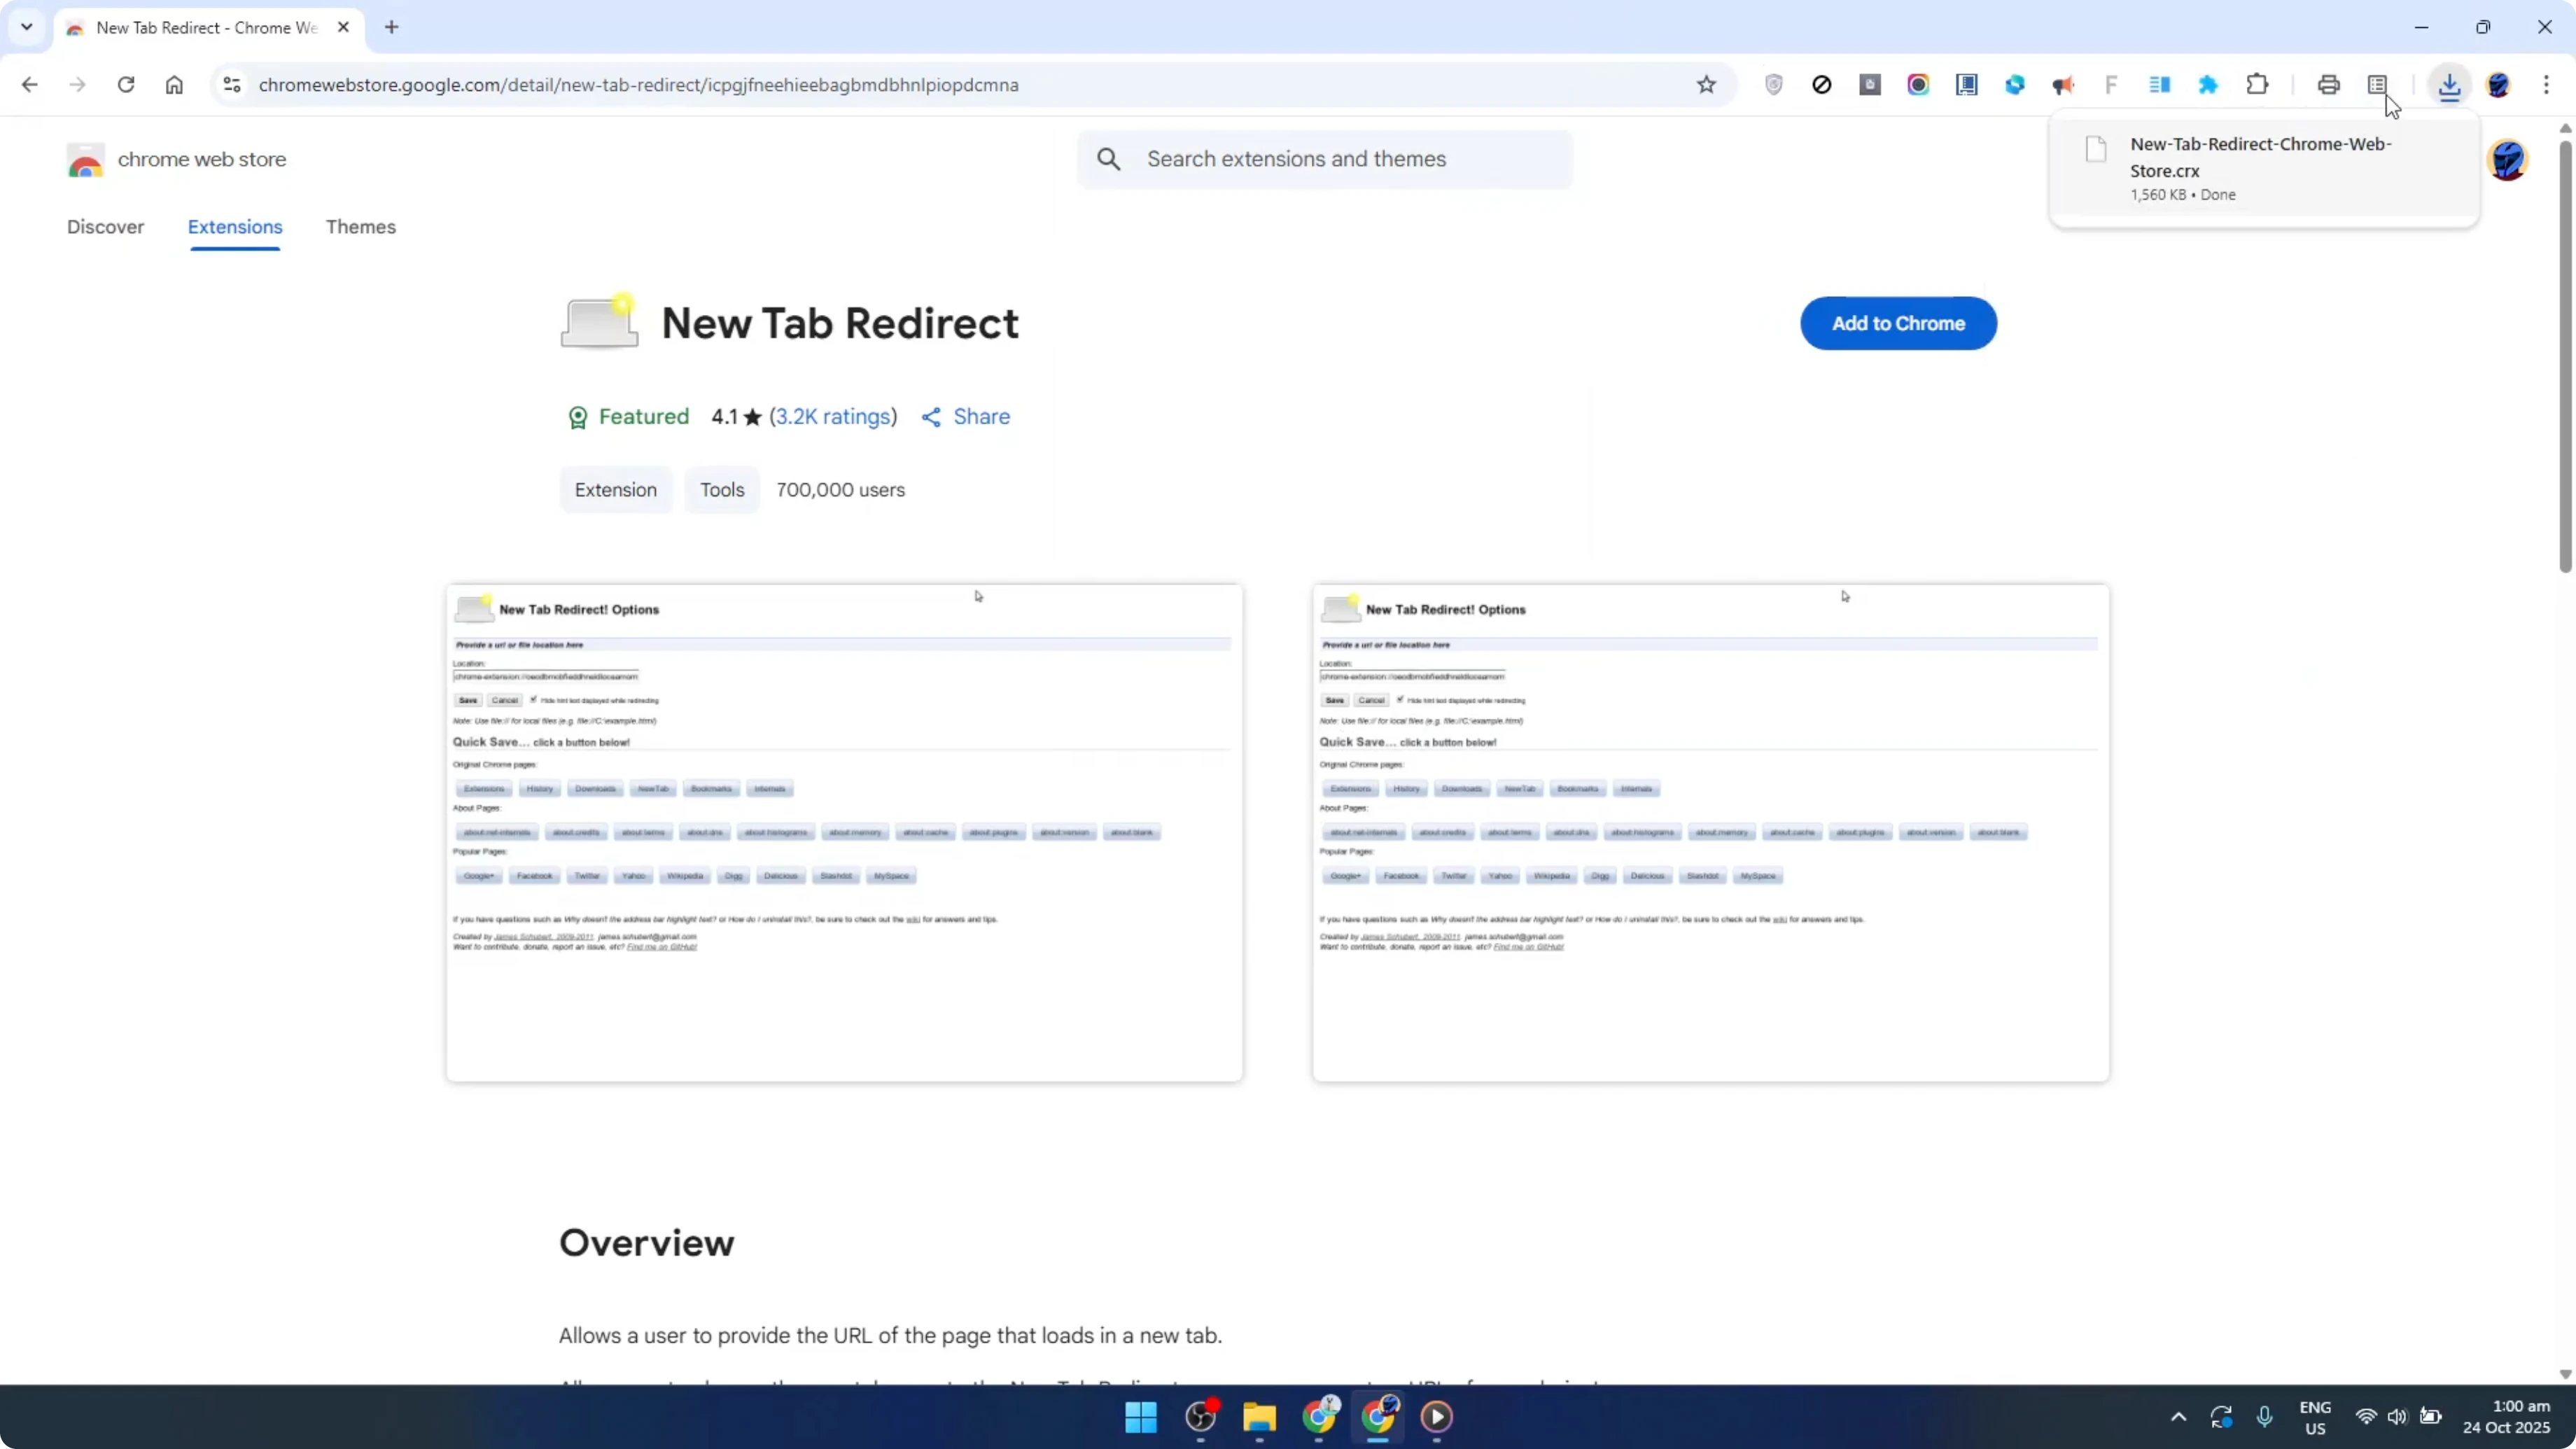Click the Add to Chrome button
This screenshot has width=2576, height=1449.
[x=1898, y=323]
